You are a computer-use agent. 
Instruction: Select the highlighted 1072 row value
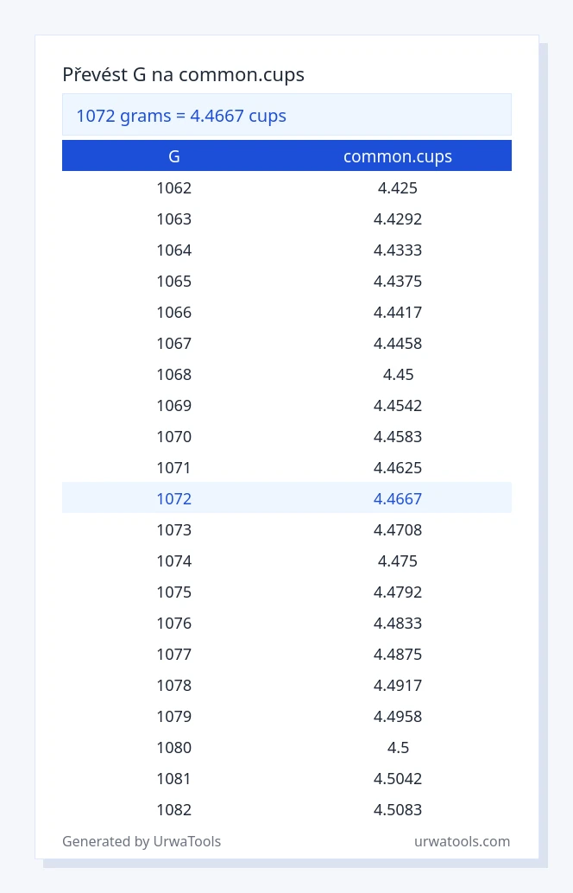coord(174,499)
